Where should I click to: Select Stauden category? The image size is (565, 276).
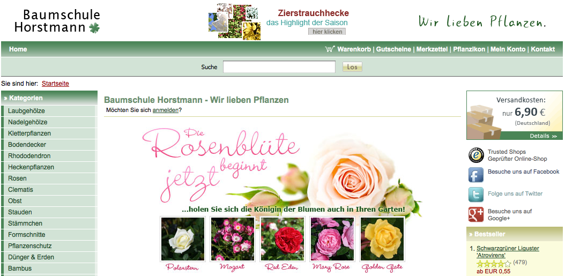[x=49, y=212]
